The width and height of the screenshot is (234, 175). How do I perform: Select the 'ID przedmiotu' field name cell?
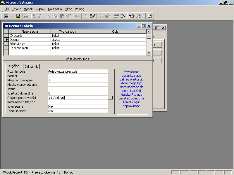pyautogui.click(x=30, y=48)
